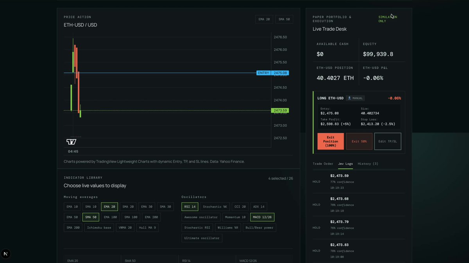This screenshot has height=263, width=469.
Task: Click the TradingView logo on the chart
Action: tap(72, 142)
